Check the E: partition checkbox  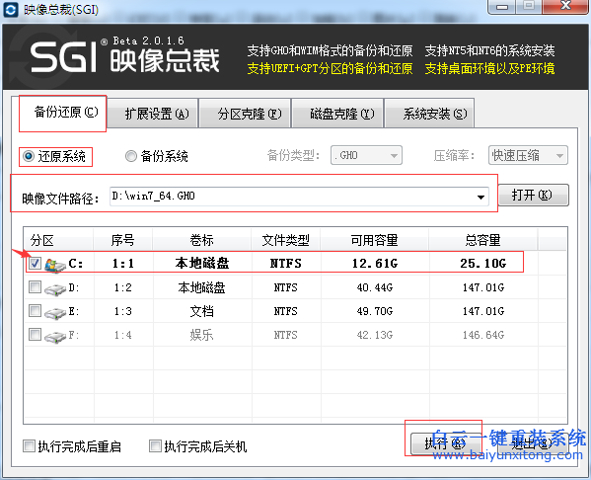click(36, 311)
